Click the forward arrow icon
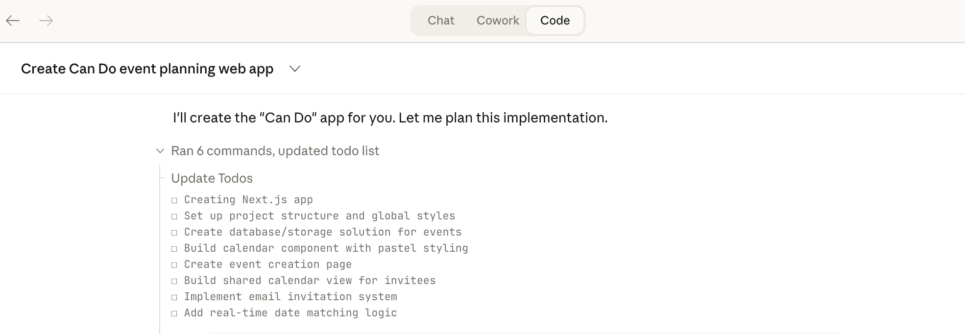 coord(46,21)
